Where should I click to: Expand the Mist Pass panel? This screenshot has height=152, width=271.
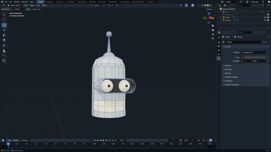click(245, 69)
